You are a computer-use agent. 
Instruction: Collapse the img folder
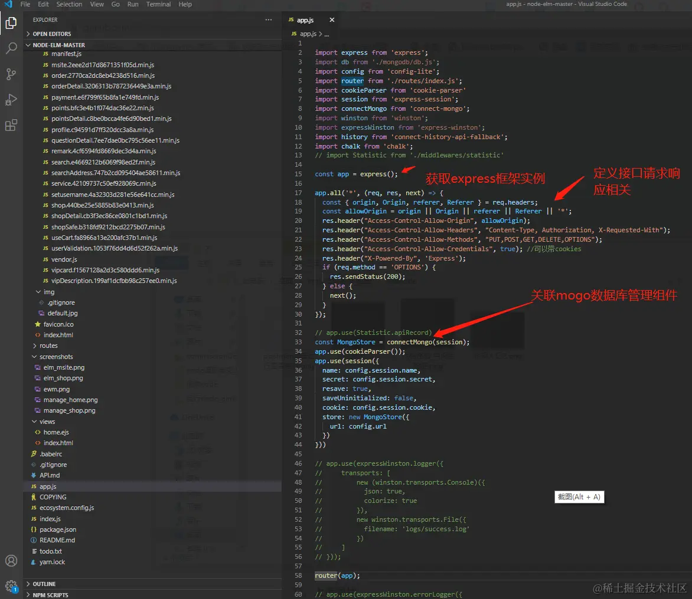(x=49, y=292)
